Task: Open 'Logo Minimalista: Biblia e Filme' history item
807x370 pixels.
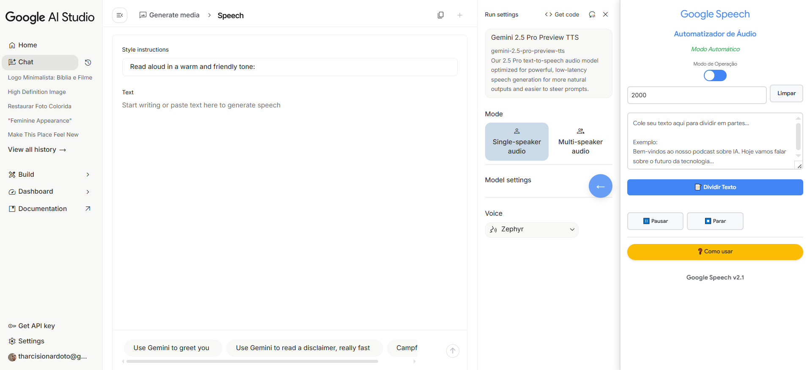Action: [50, 77]
